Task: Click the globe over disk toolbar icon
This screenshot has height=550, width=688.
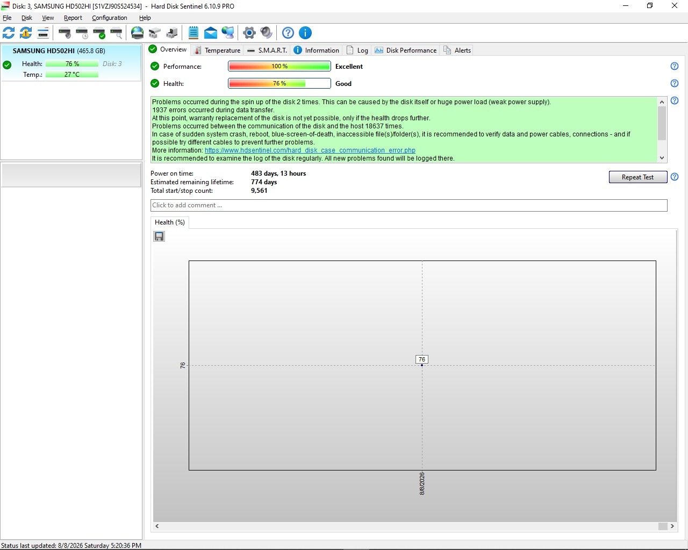Action: coord(138,33)
